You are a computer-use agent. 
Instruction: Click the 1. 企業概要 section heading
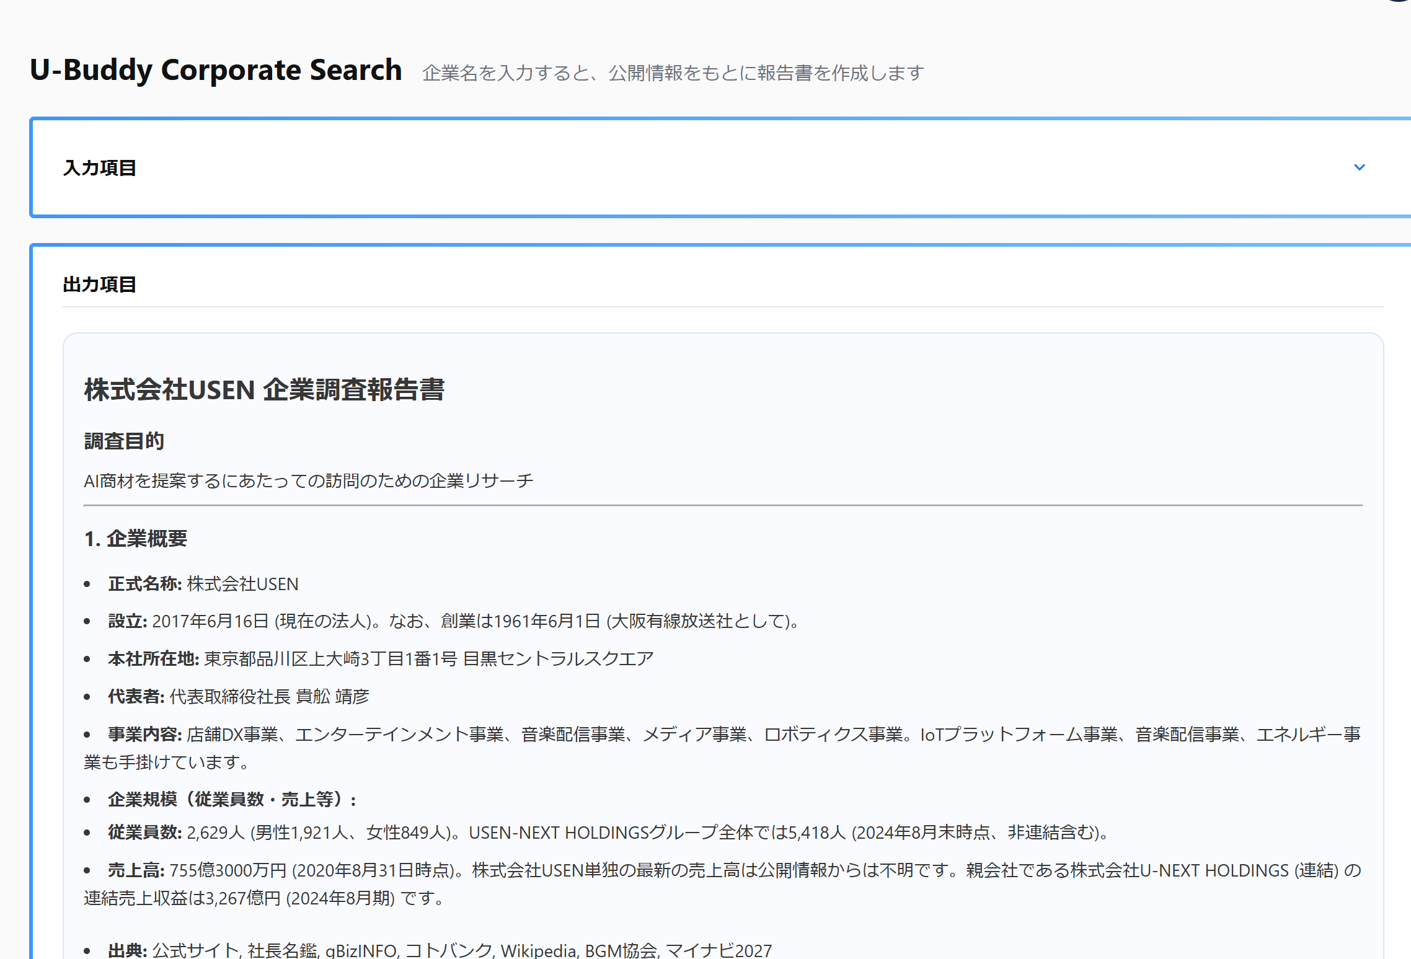pyautogui.click(x=136, y=539)
